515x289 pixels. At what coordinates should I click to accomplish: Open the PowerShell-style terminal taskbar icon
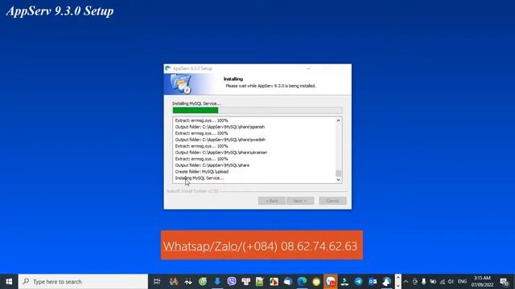(x=344, y=282)
